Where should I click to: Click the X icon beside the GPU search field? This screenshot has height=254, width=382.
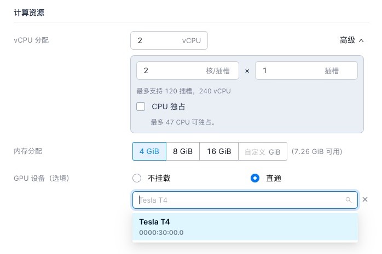point(364,199)
